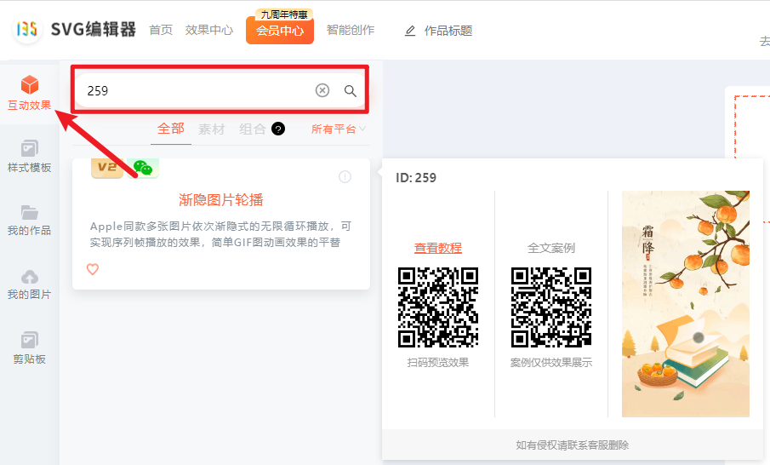770x465 pixels.
Task: Click the effect description starting with Apple同款
Action: (x=221, y=234)
